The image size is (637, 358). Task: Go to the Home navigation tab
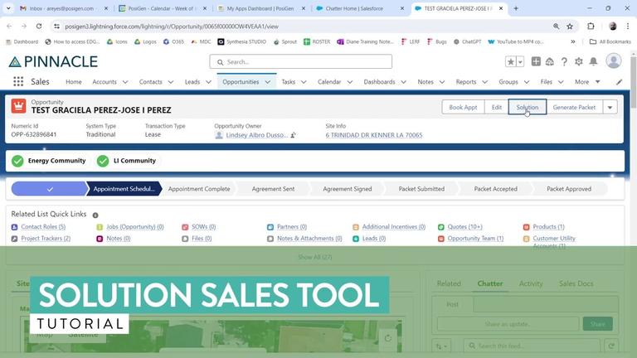tap(74, 81)
